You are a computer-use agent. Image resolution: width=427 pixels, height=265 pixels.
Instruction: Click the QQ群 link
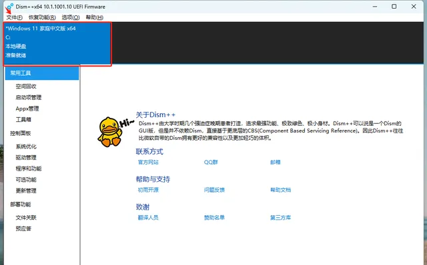tap(211, 162)
